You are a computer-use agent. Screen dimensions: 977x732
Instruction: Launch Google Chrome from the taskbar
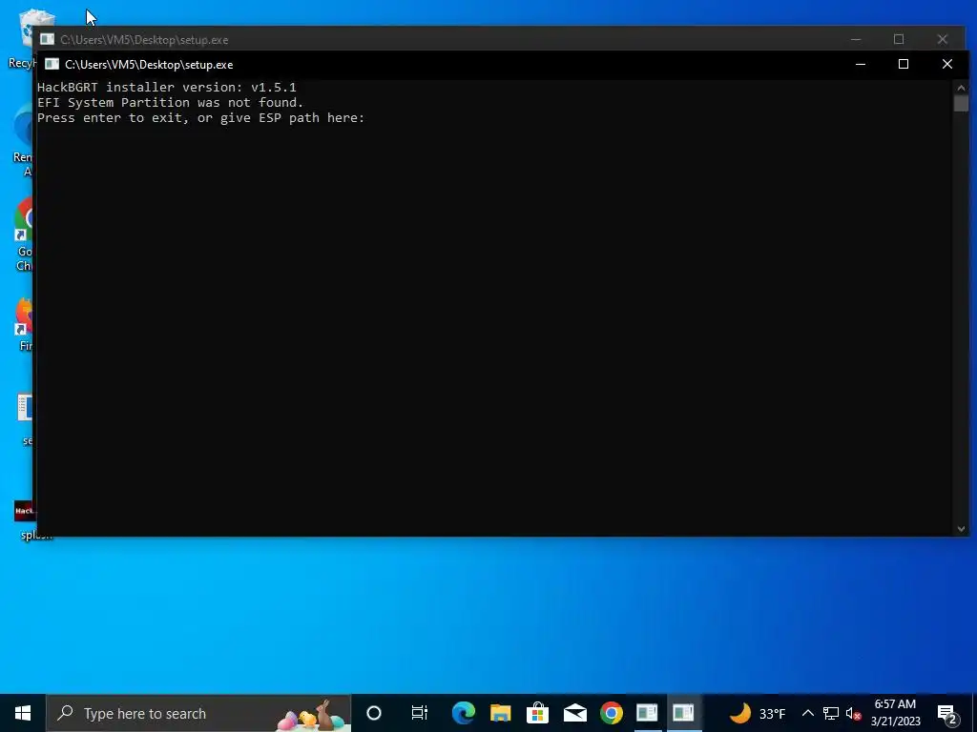pyautogui.click(x=612, y=713)
